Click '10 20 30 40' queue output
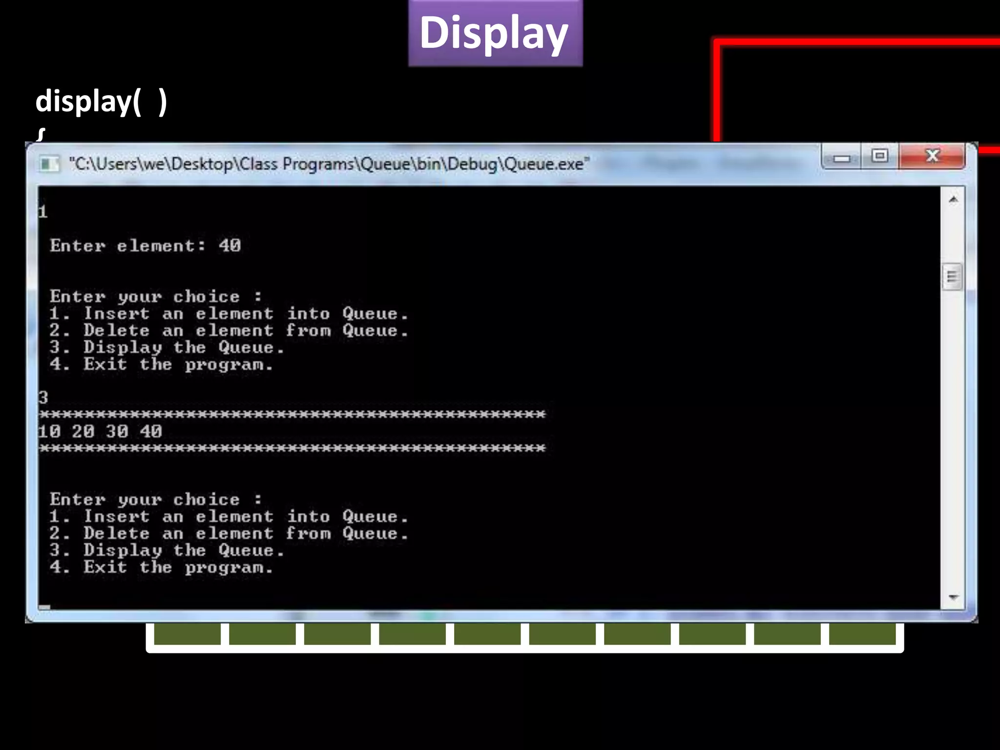Image resolution: width=1000 pixels, height=750 pixels. click(x=100, y=432)
